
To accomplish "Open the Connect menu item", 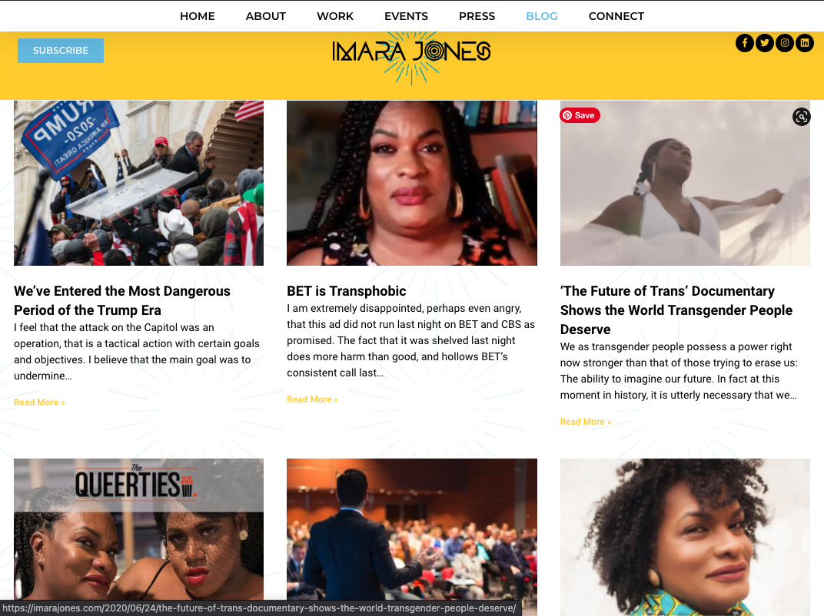I will click(616, 16).
